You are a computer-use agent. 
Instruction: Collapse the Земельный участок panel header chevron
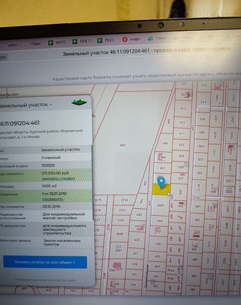point(51,105)
